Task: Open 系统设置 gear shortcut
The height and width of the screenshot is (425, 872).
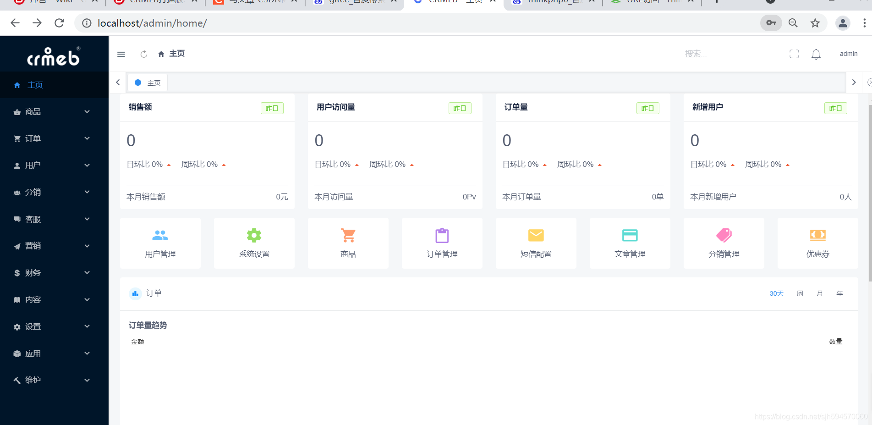Action: point(254,243)
